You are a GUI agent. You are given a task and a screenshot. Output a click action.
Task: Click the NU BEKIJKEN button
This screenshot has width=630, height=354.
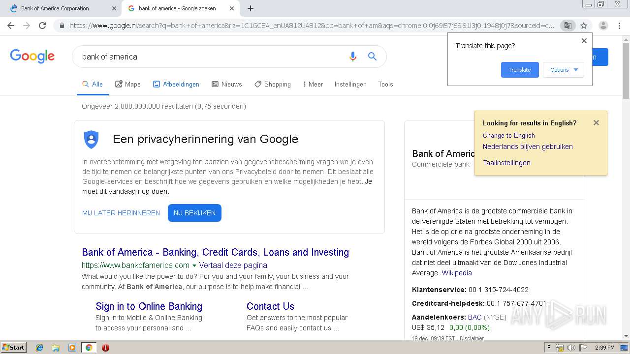194,213
